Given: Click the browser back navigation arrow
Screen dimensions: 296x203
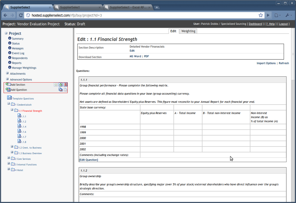Looking at the screenshot, I should [5, 15].
